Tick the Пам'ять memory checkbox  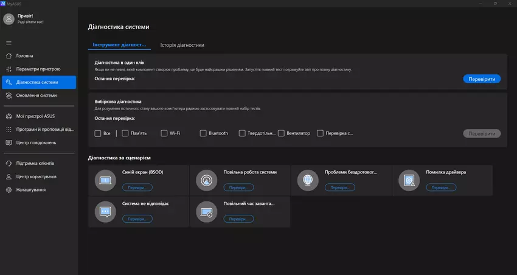(125, 133)
